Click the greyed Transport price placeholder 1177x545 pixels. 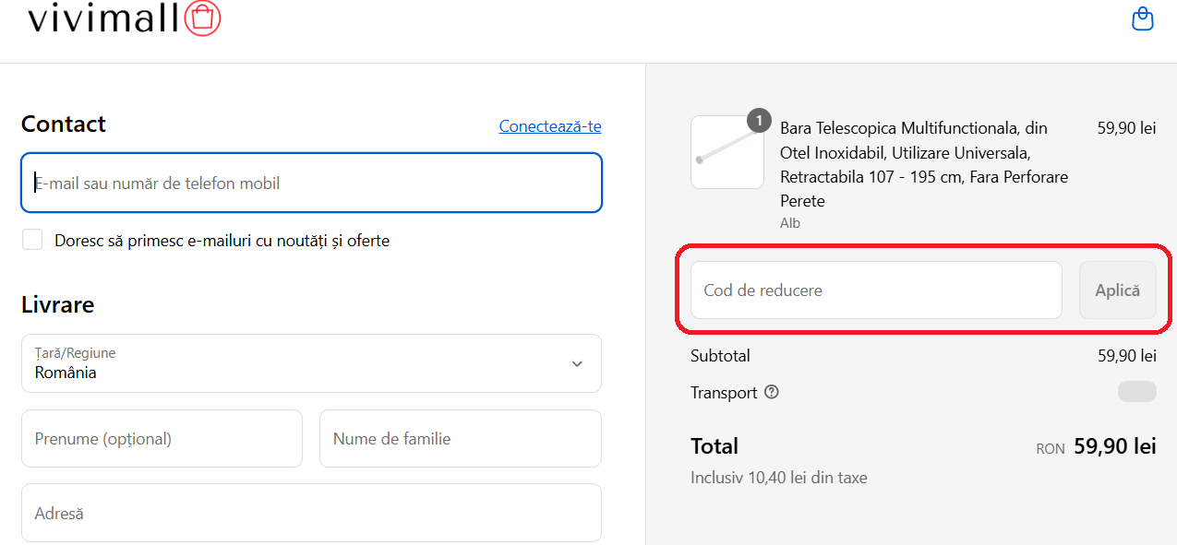(1136, 391)
